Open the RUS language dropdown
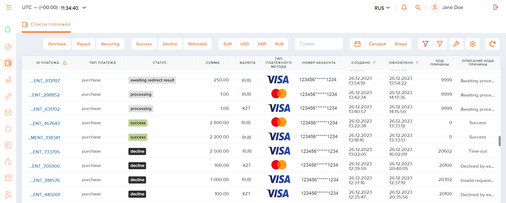Viewport: 506px width, 203px height. pos(382,8)
